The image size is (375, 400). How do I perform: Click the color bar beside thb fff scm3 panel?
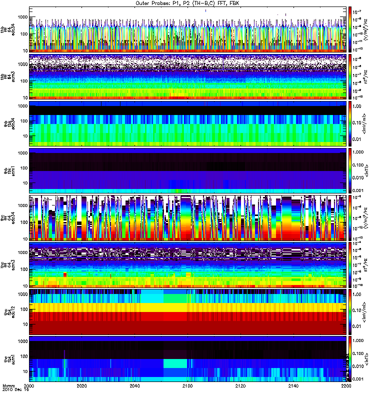[350, 76]
